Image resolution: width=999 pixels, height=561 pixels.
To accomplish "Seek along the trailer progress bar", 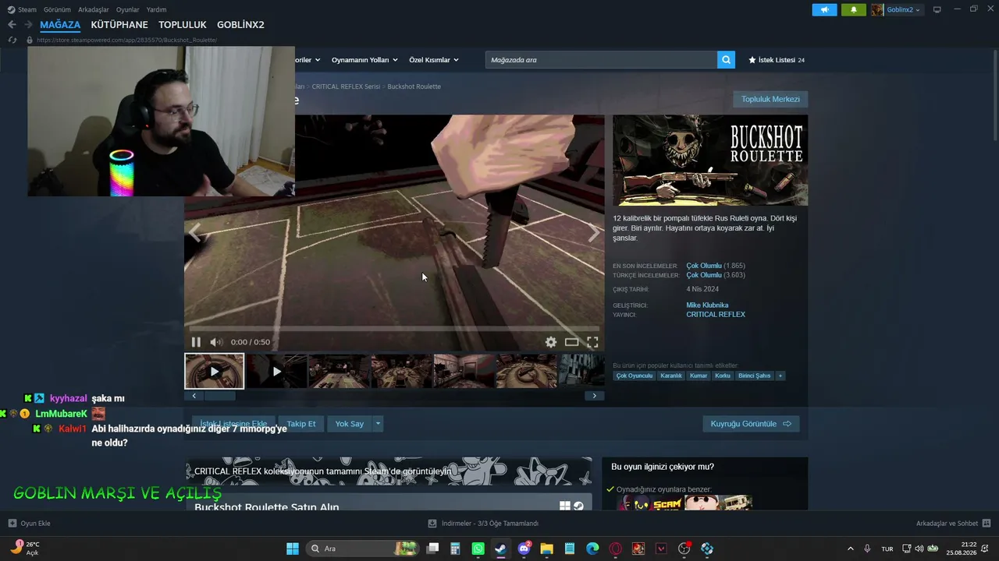I will pos(394,329).
